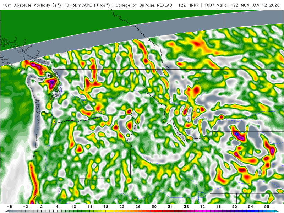The height and width of the screenshot is (213, 284).
Task: Click the '18' color scale label
Action: (106, 207)
